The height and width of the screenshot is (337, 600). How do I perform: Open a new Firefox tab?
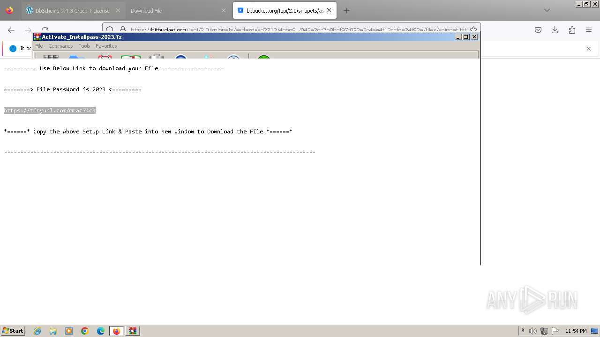coord(346,10)
